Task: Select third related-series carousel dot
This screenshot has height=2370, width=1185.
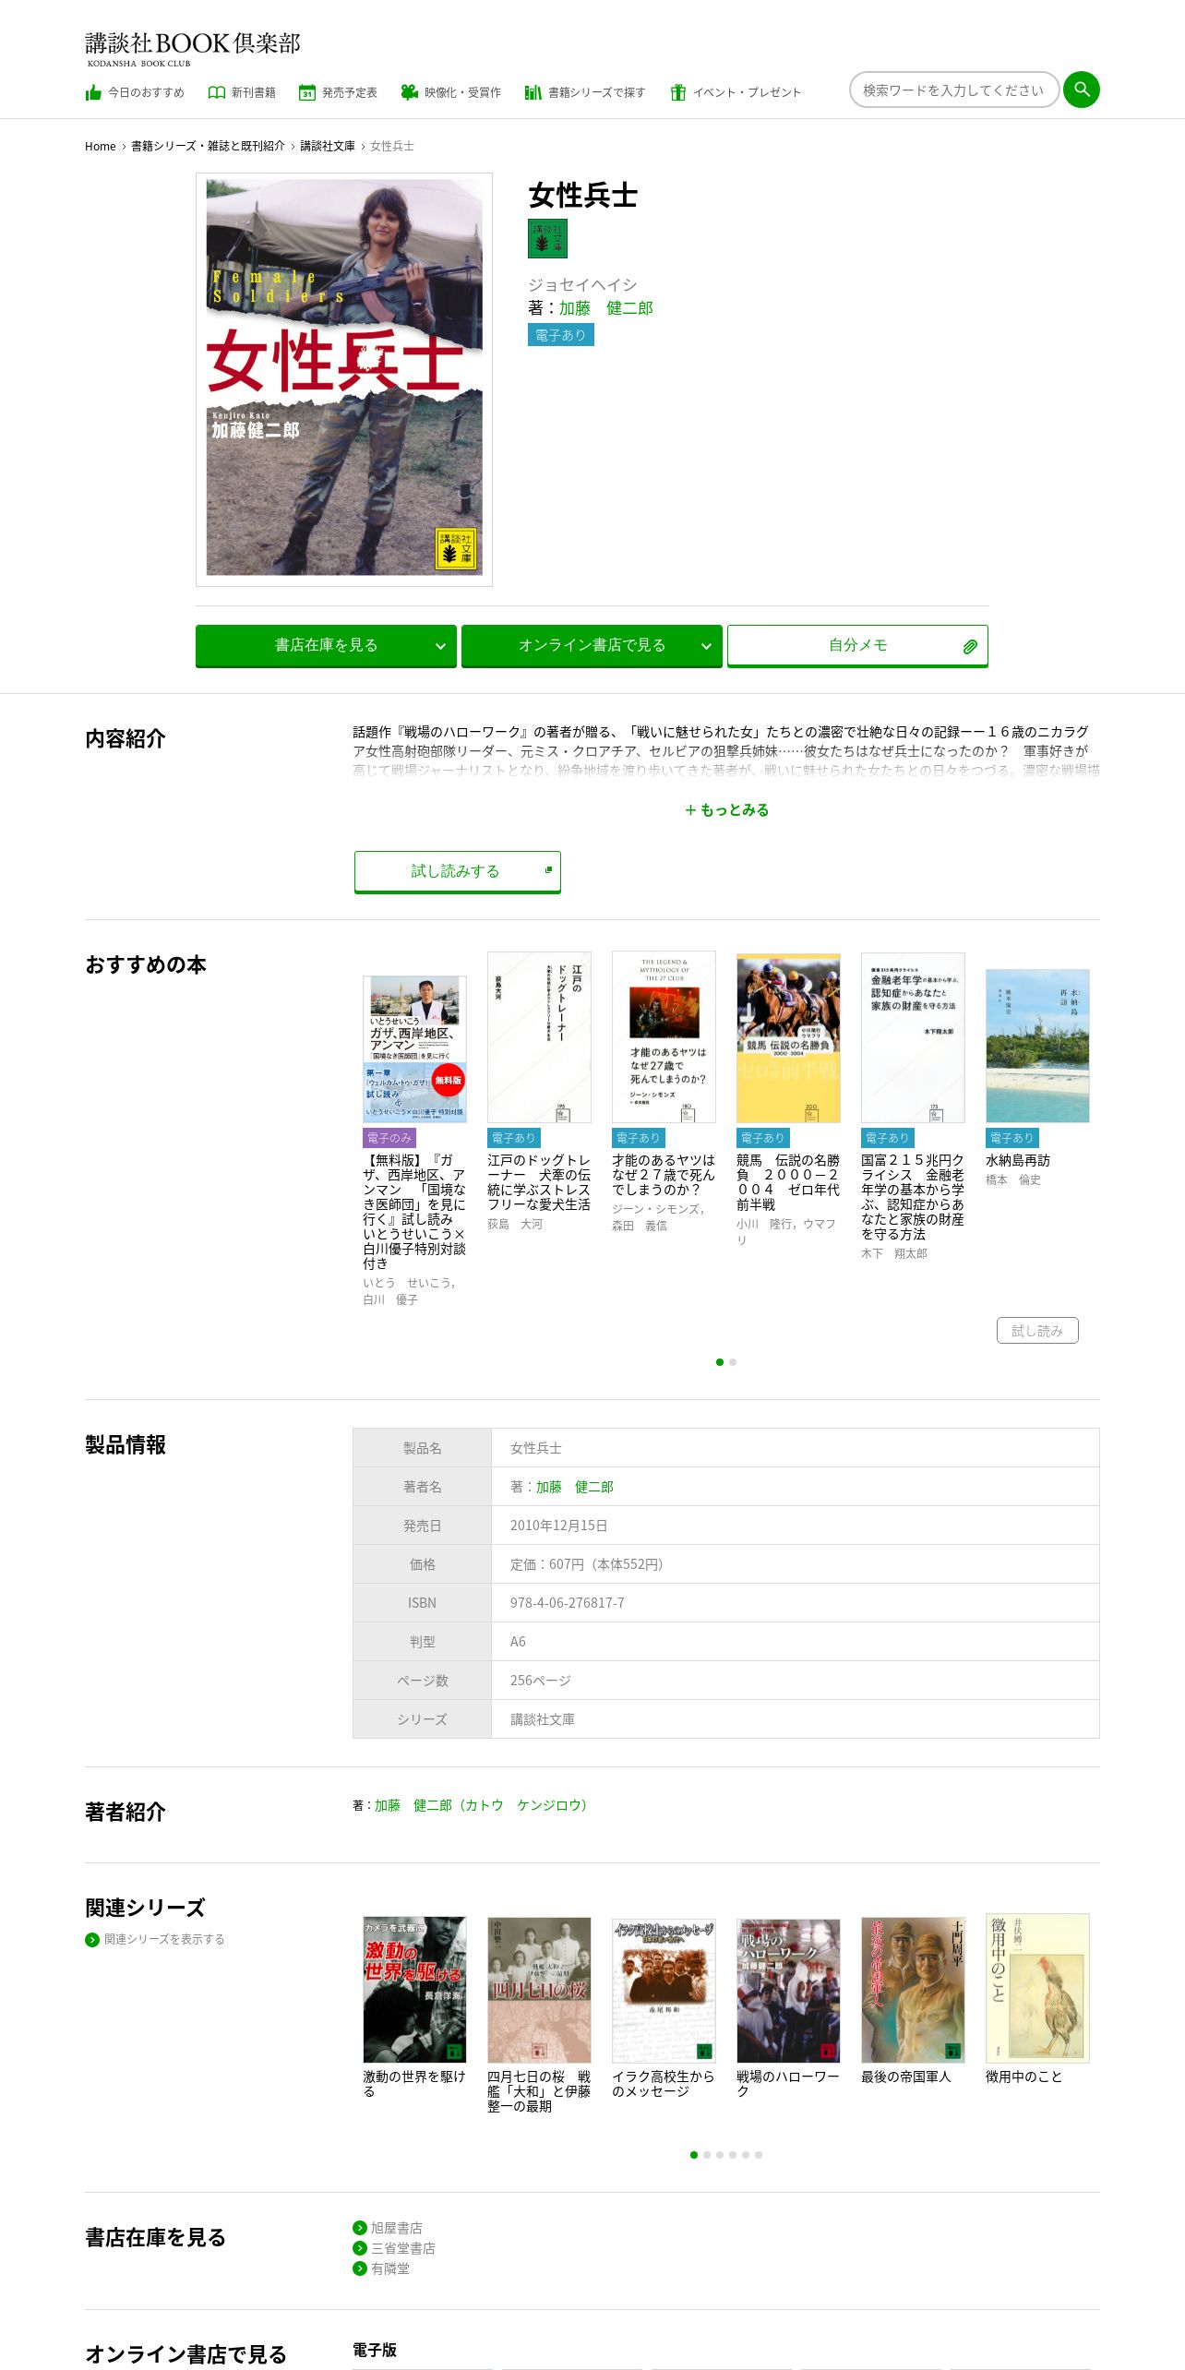Action: pos(720,2155)
